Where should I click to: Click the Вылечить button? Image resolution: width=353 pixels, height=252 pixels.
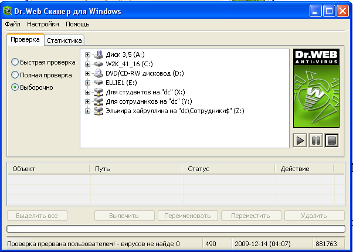(x=124, y=216)
